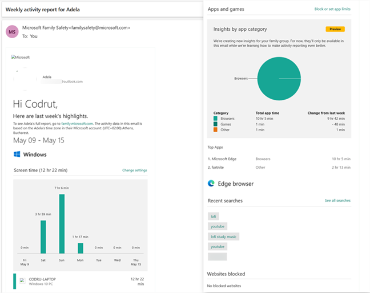The height and width of the screenshot is (293, 370).
Task: Click the Microsoft Edge top app row
Action: pos(279,159)
